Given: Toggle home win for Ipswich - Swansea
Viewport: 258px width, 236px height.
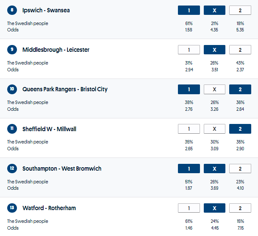Looking at the screenshot, I should tap(189, 11).
